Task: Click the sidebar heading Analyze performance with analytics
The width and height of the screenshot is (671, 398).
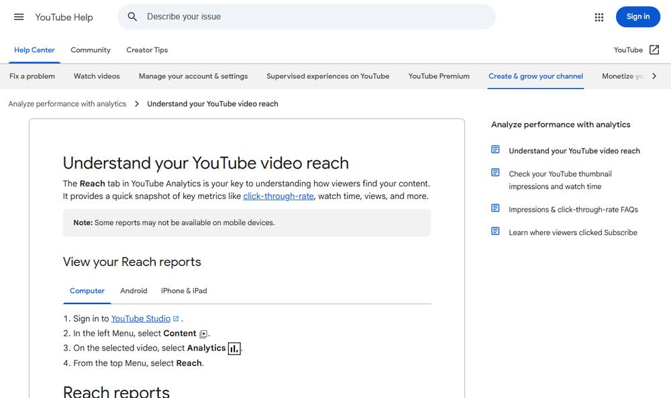Action: [560, 125]
